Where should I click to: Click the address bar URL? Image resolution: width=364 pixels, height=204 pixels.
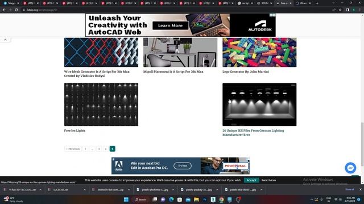(42, 10)
